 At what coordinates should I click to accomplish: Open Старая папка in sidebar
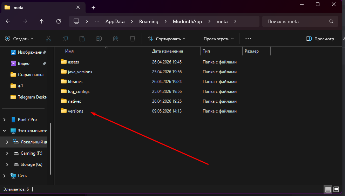(27, 75)
